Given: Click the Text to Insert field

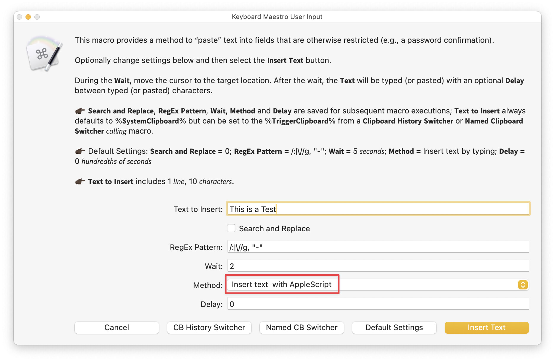Looking at the screenshot, I should coord(378,209).
